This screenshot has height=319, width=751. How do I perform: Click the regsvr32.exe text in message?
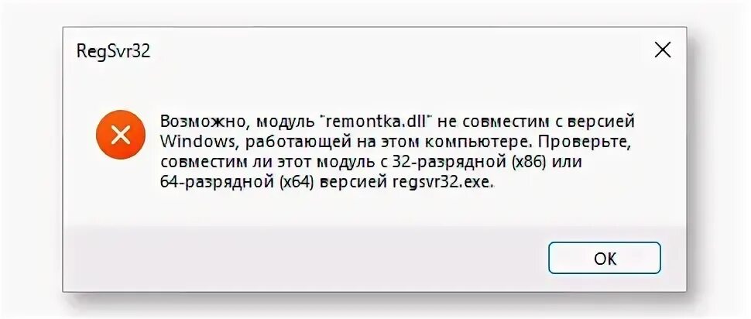click(x=443, y=183)
